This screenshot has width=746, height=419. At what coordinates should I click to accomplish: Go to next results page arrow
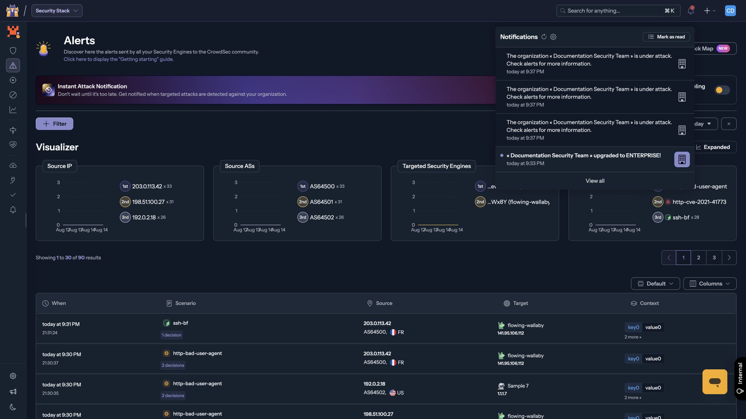[729, 258]
